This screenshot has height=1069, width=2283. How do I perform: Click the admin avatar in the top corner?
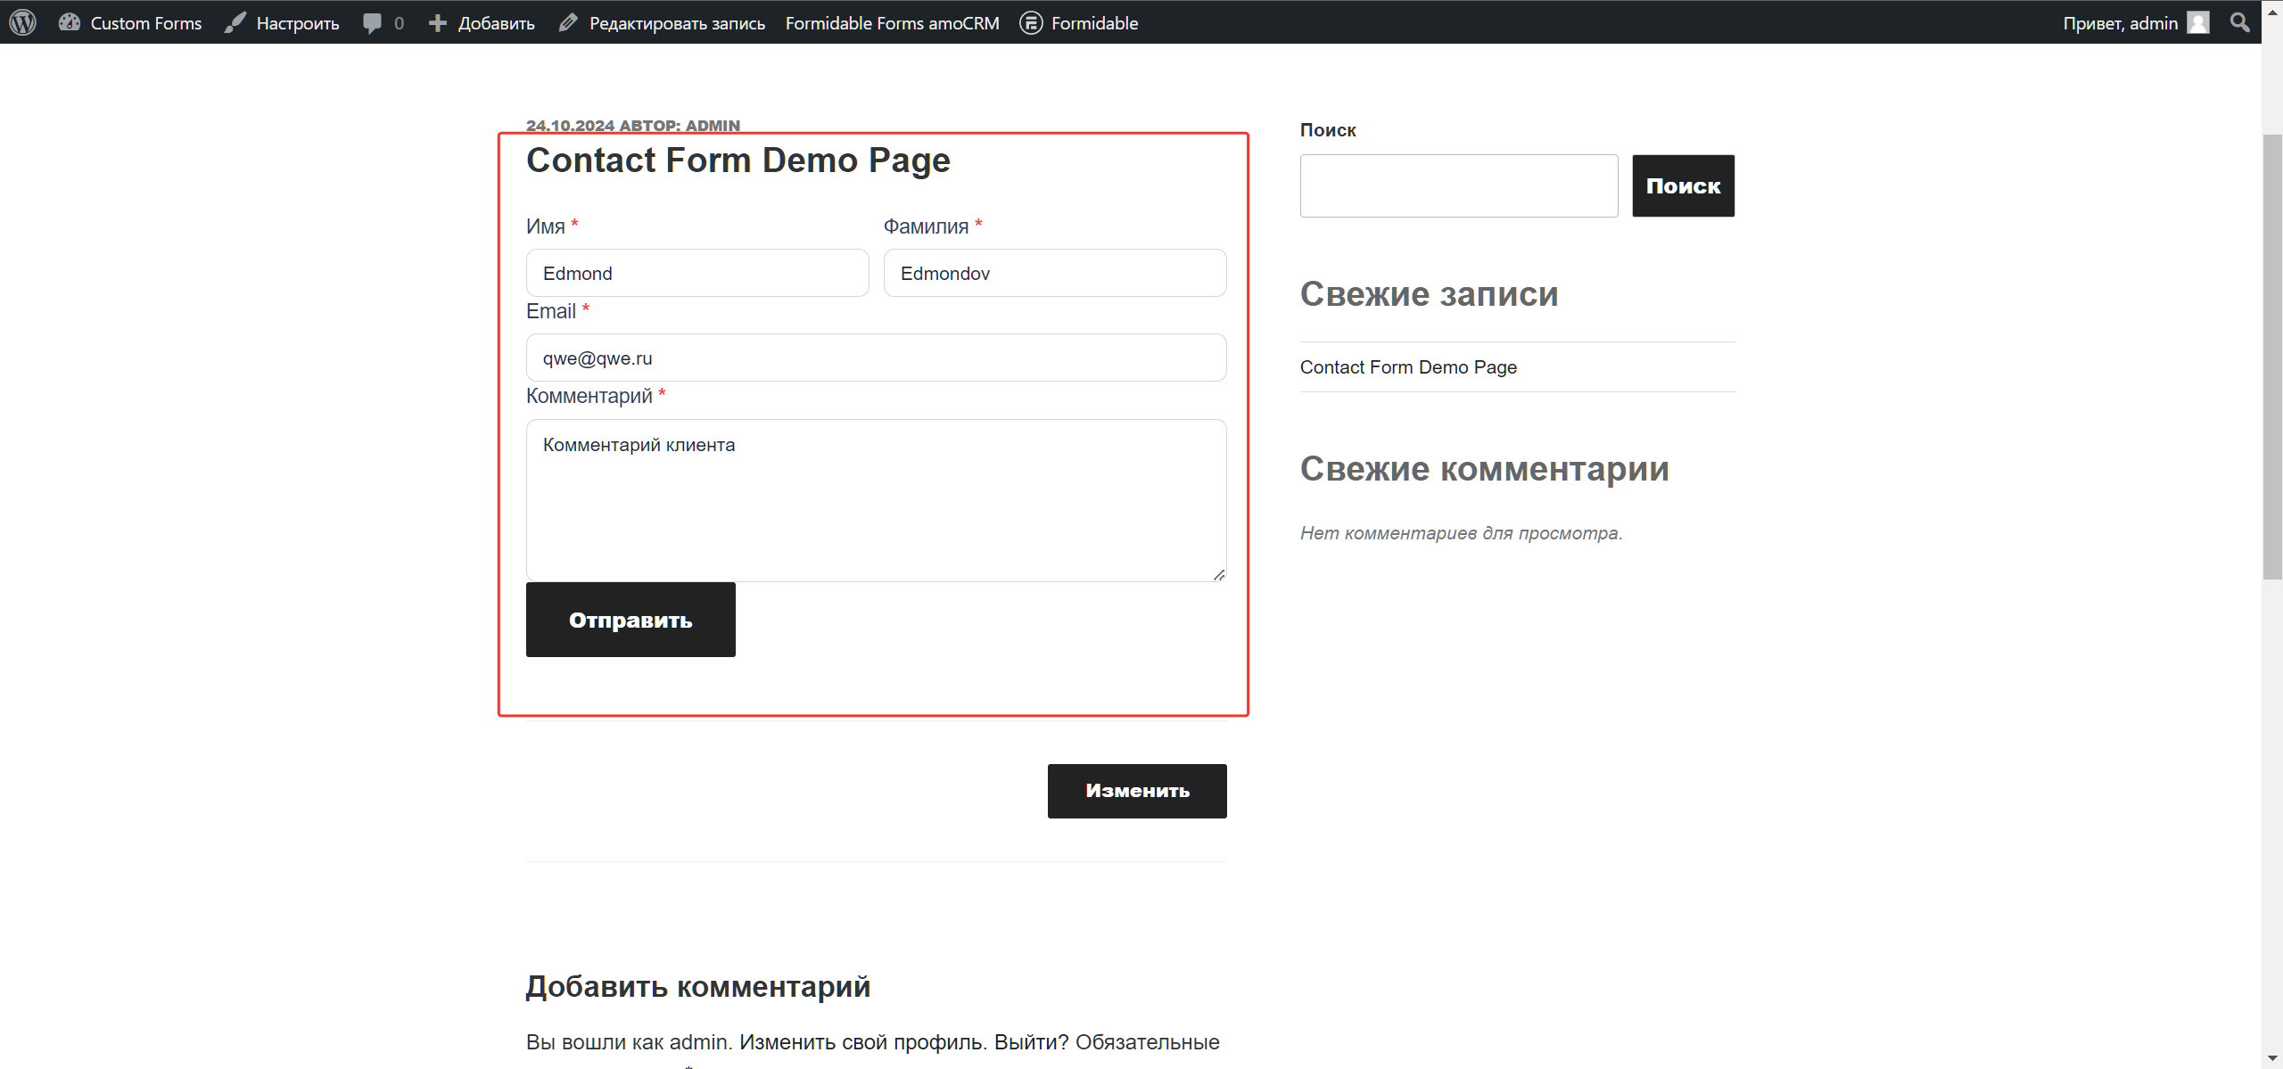point(2198,22)
